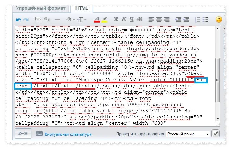231x149 pixels.
Task: Open the font size picker
Action: point(80,20)
